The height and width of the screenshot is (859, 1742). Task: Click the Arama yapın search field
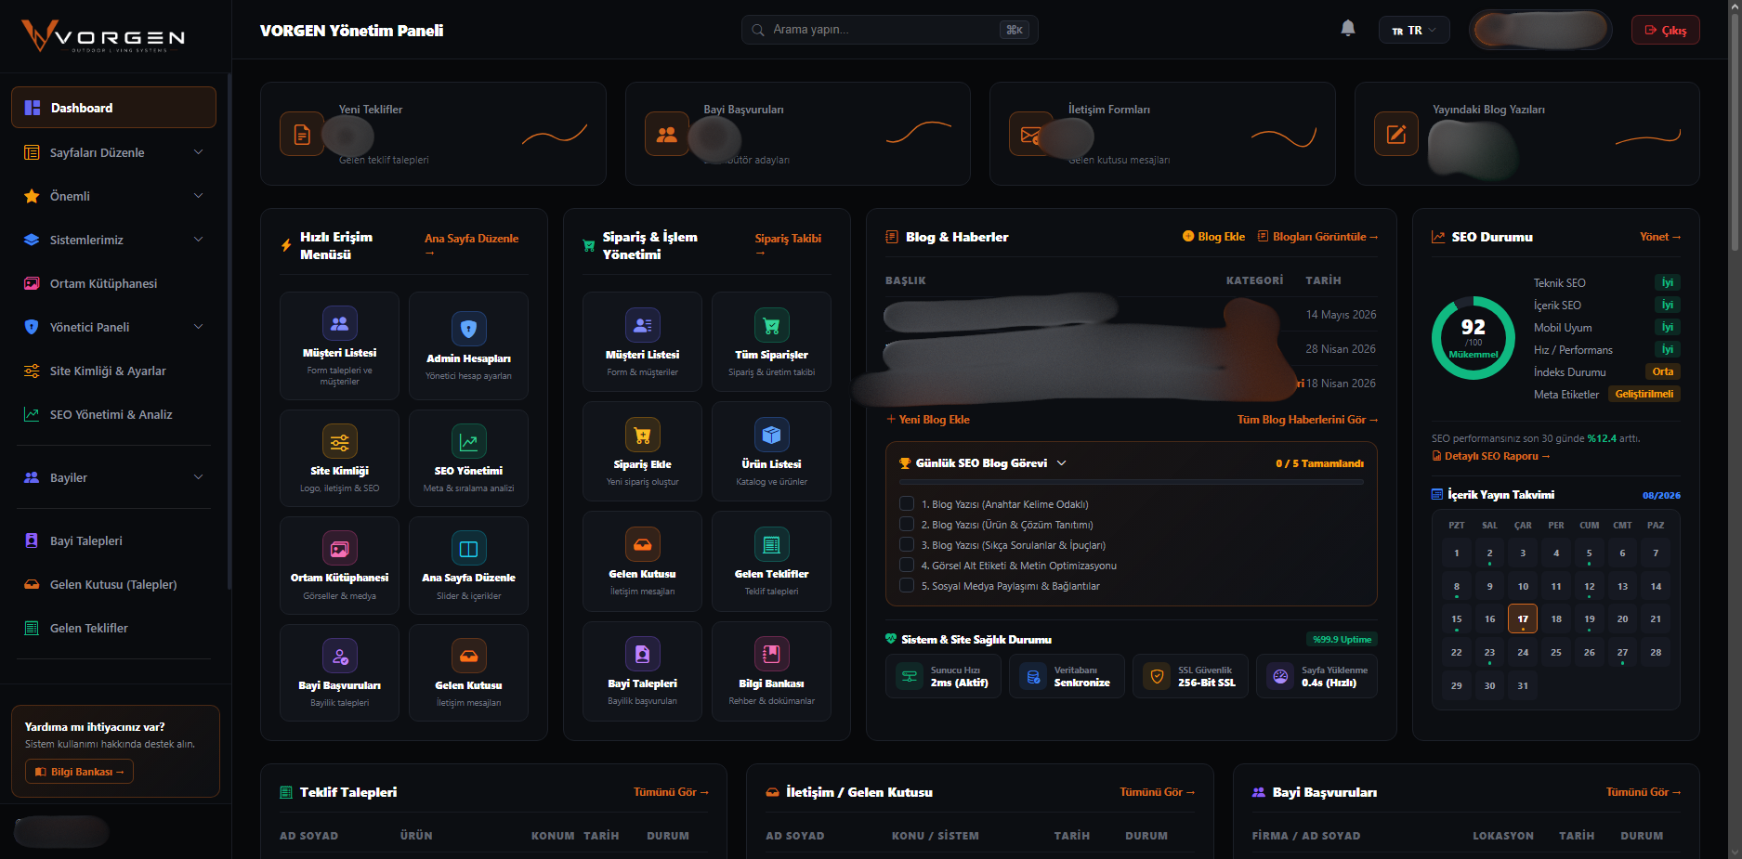tap(889, 30)
